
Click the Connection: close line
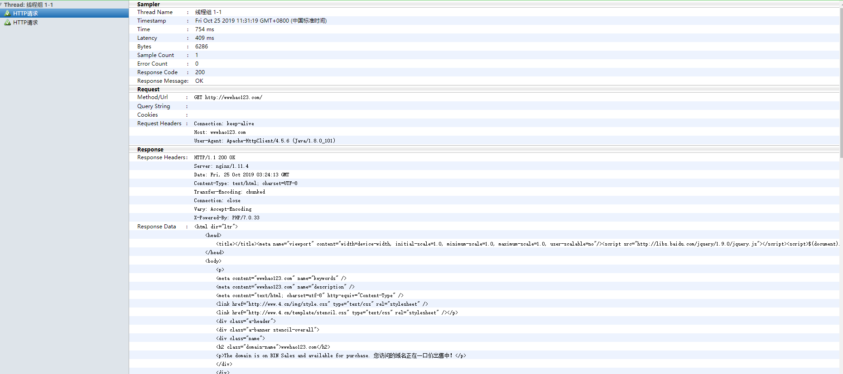[217, 200]
